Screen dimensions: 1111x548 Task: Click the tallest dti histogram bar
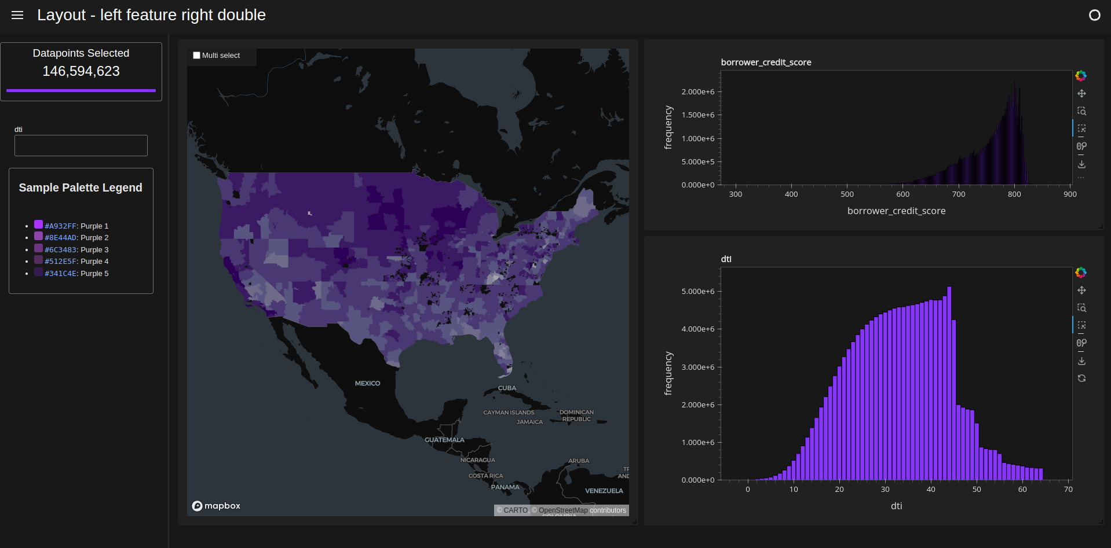(949, 383)
